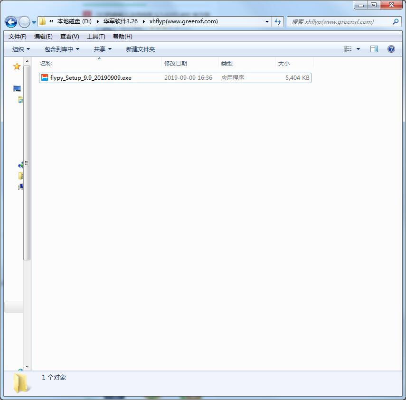Click the 5,404 KB size cell

pyautogui.click(x=297, y=78)
